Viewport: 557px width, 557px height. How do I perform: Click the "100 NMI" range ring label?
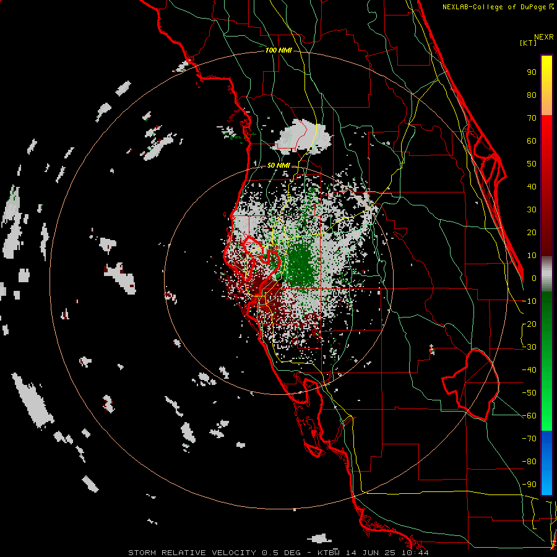278,51
